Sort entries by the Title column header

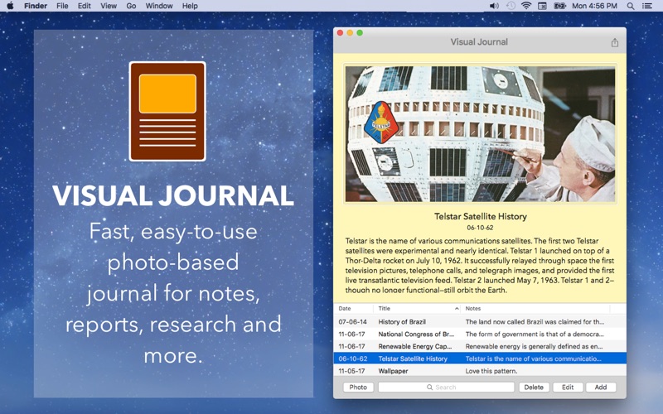(417, 309)
